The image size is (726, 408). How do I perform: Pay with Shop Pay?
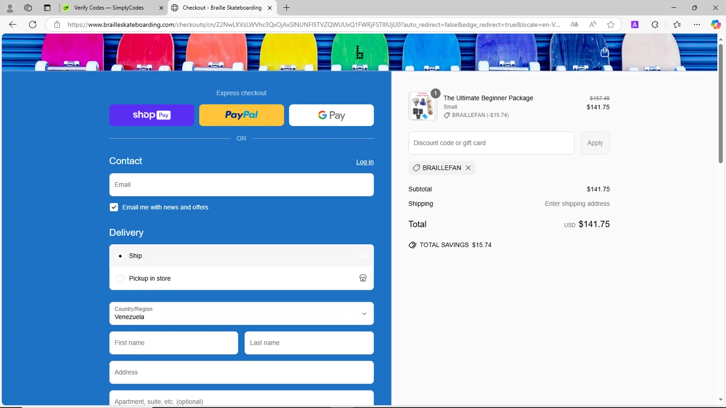pos(151,115)
